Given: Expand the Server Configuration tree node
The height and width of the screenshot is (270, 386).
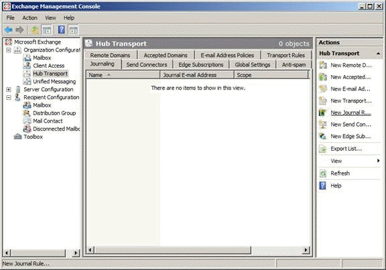Looking at the screenshot, I should [9, 89].
